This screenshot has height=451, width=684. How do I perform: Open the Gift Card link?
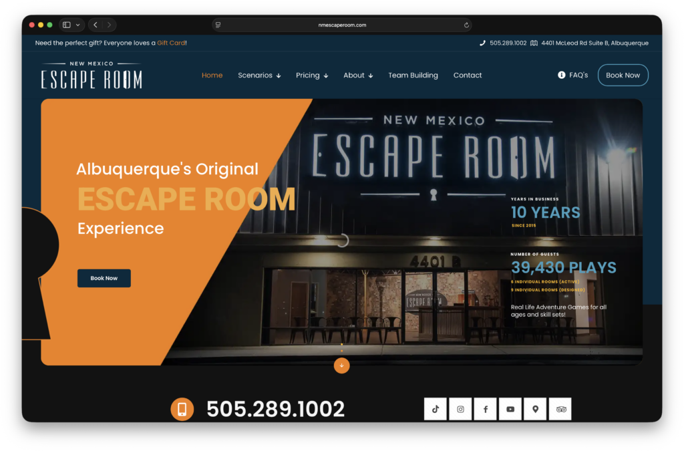(x=171, y=42)
